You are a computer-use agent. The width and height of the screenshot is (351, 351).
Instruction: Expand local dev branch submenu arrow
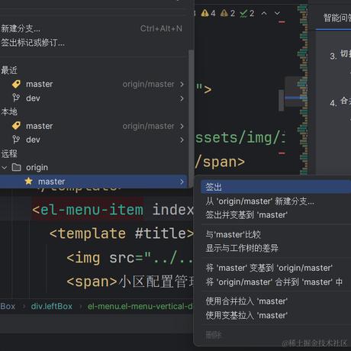[182, 140]
